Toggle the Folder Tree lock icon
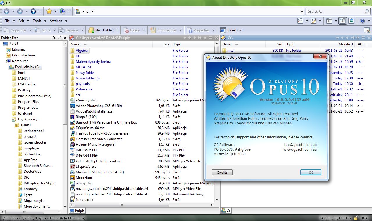Screen dimensions: 372x221 tap(60, 38)
